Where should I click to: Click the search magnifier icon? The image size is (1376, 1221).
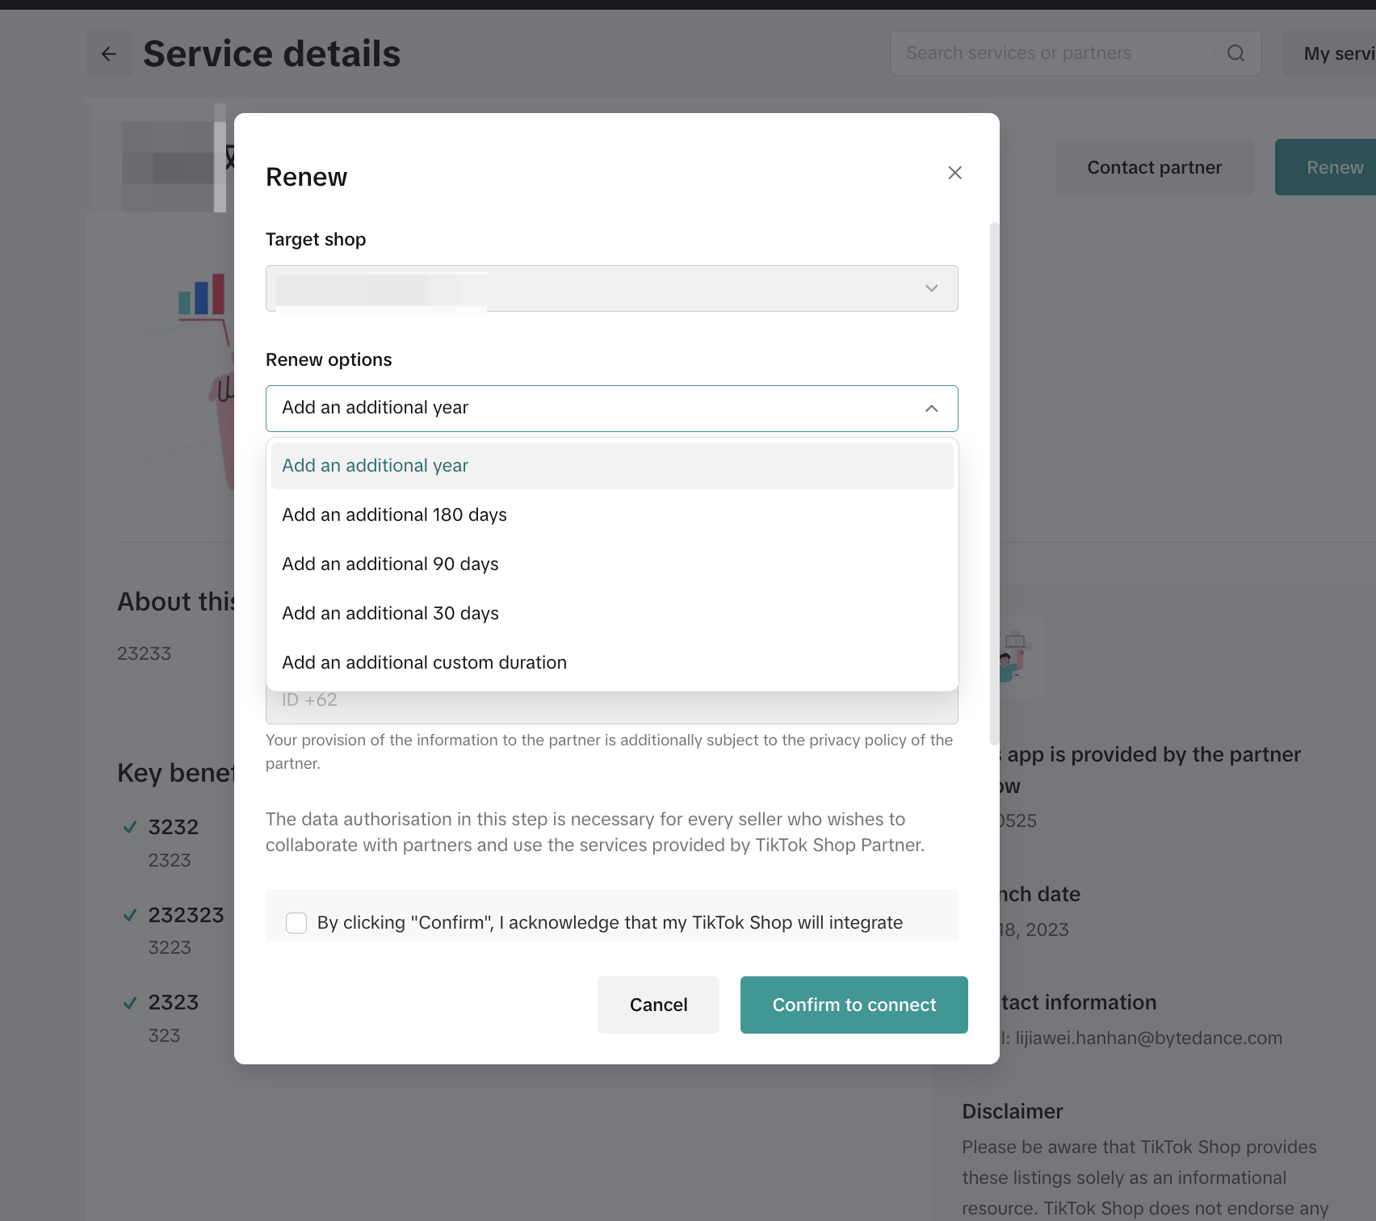click(x=1235, y=53)
